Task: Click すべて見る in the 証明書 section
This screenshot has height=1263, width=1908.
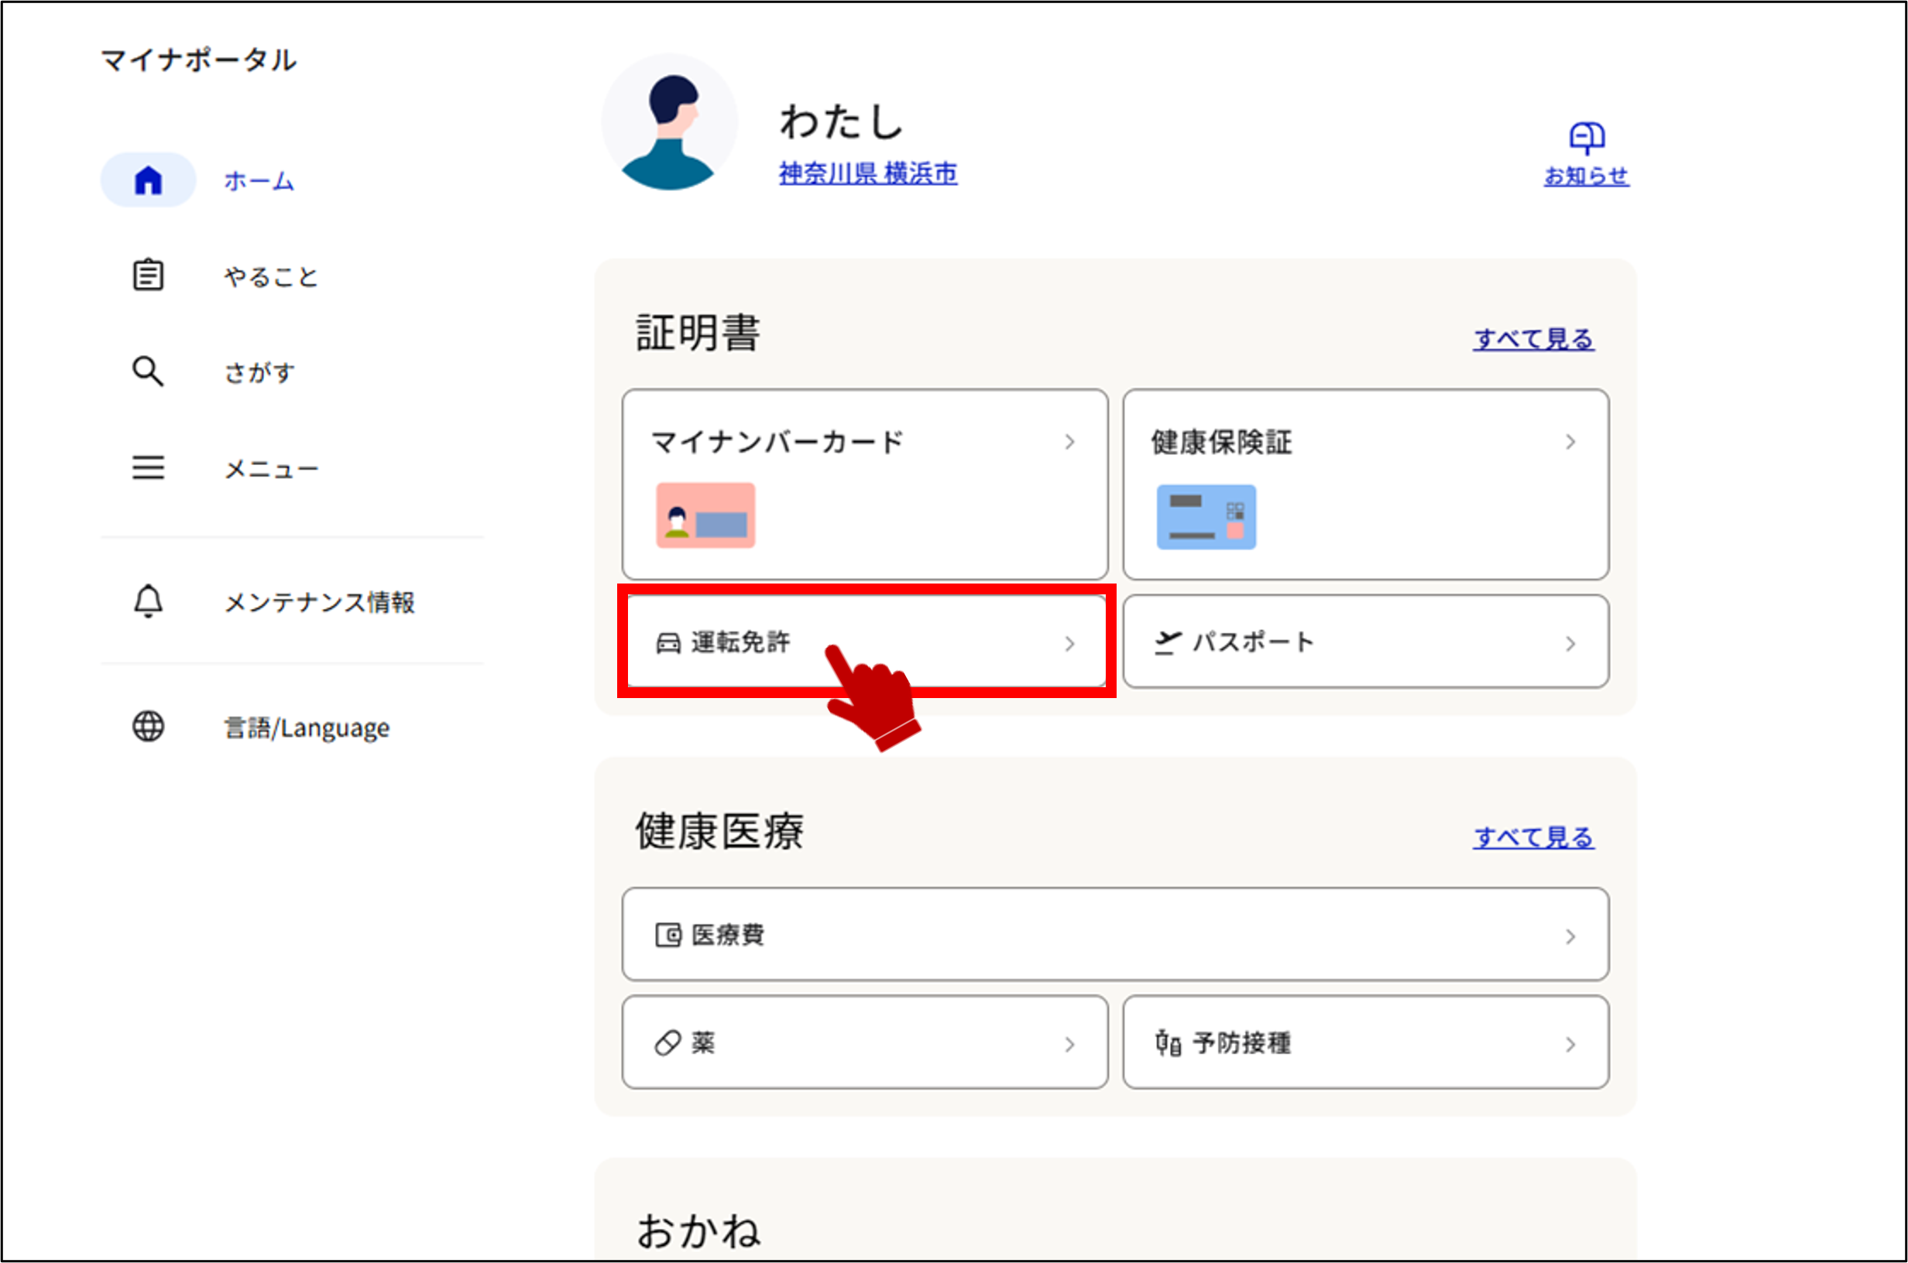Action: click(x=1533, y=338)
